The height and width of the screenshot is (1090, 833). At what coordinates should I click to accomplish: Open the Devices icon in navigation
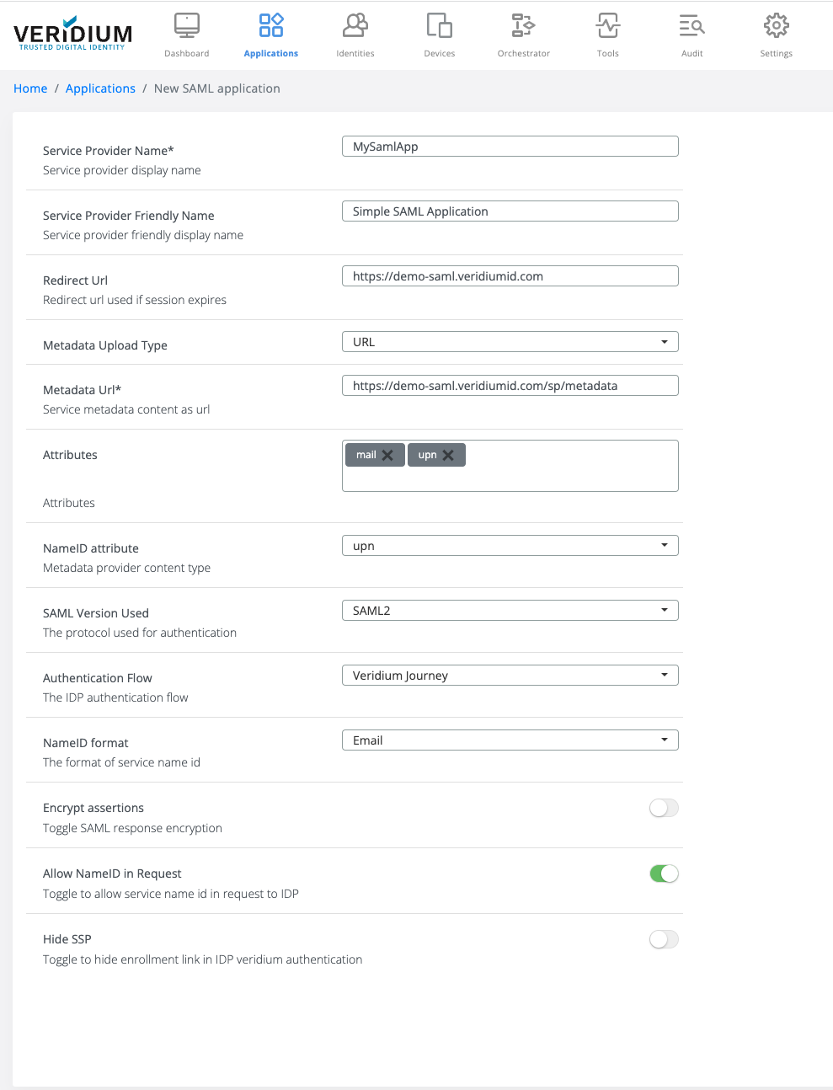click(439, 26)
